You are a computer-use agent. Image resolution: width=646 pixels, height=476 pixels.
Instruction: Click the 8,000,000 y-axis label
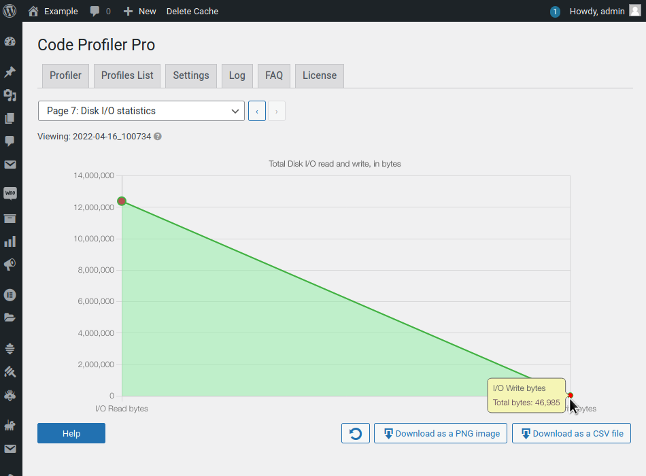pyautogui.click(x=96, y=270)
